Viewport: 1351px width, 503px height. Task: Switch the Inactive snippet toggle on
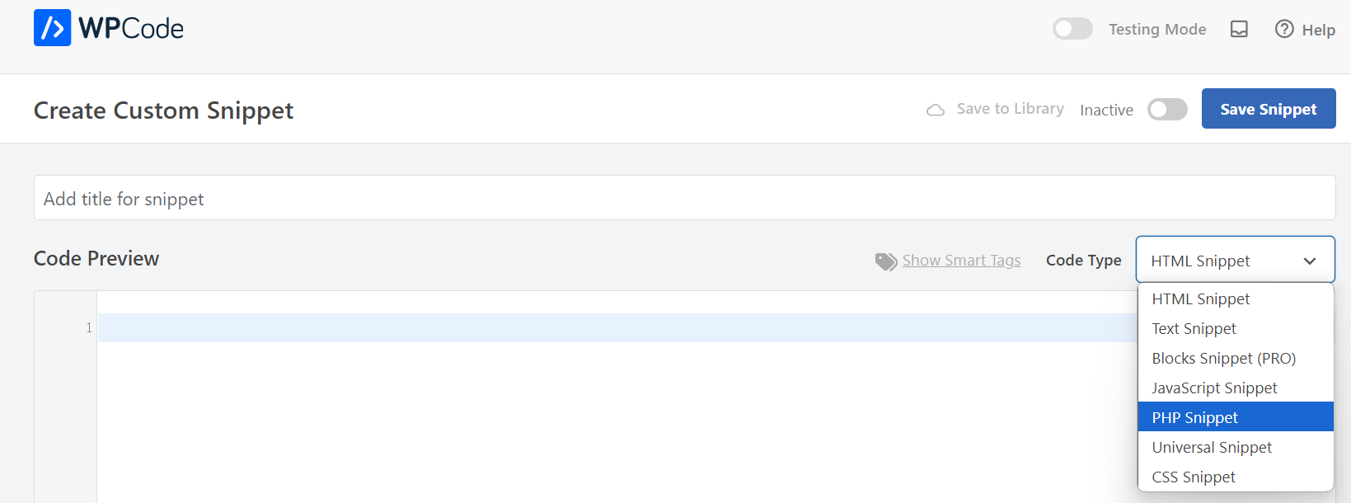pyautogui.click(x=1167, y=110)
